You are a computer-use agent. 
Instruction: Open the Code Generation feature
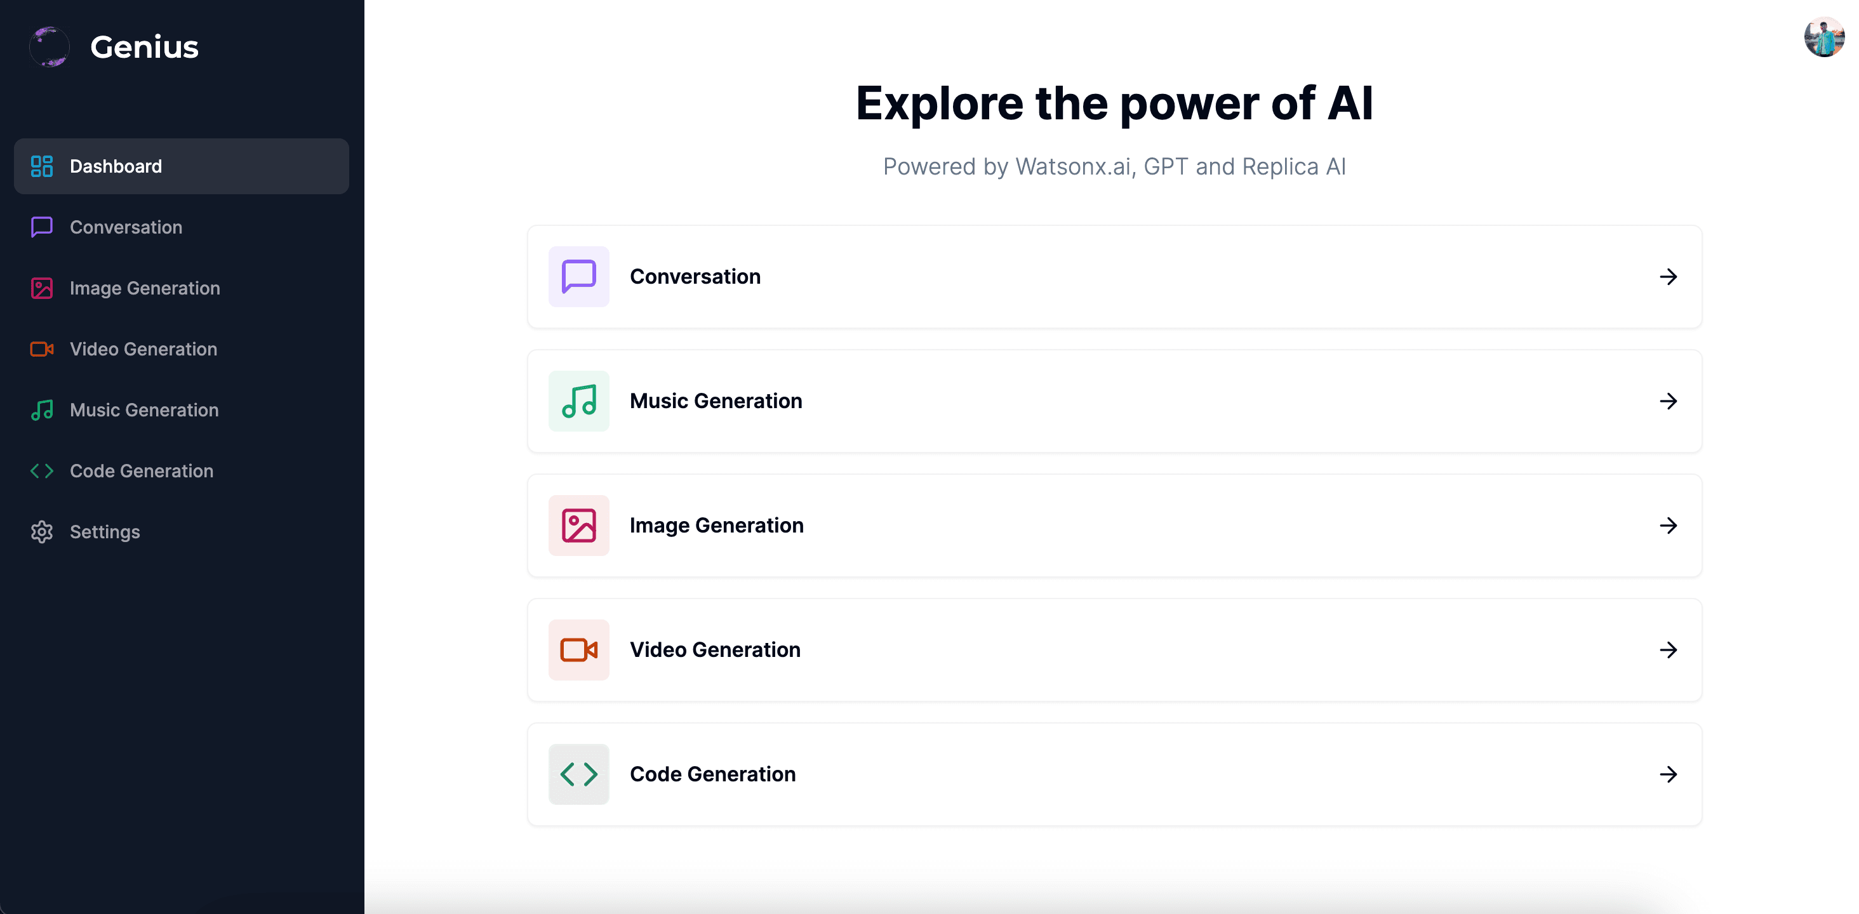[1114, 774]
